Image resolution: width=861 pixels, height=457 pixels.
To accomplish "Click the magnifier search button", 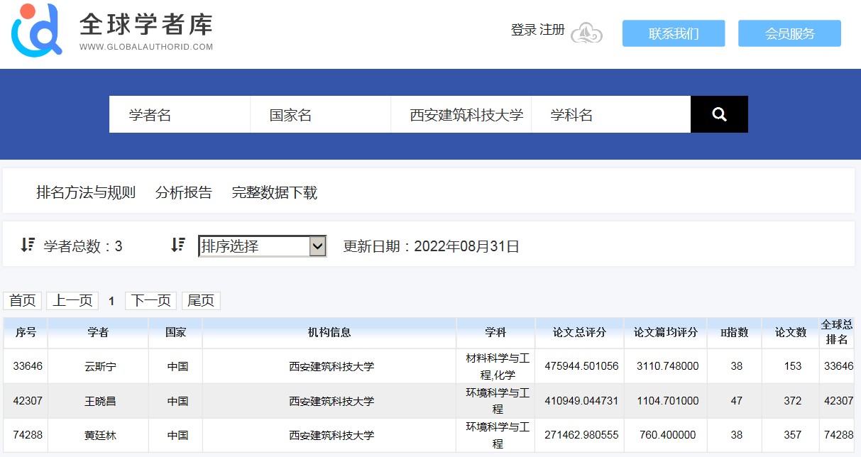I will [x=719, y=114].
